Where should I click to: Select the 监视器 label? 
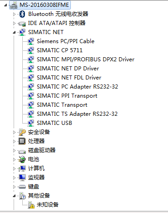point(36,178)
